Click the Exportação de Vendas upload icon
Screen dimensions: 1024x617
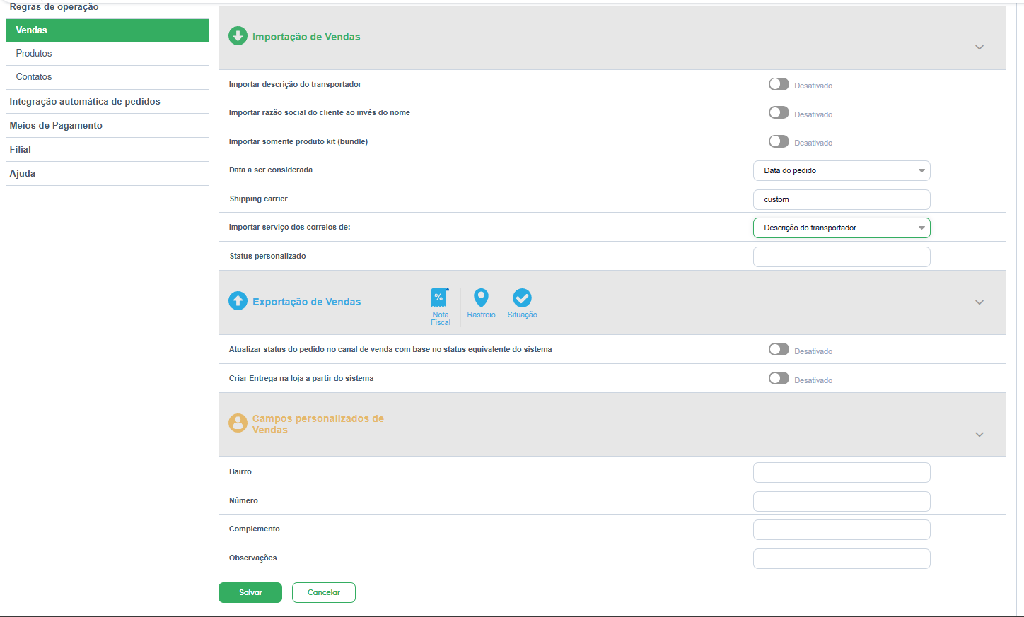tap(238, 301)
